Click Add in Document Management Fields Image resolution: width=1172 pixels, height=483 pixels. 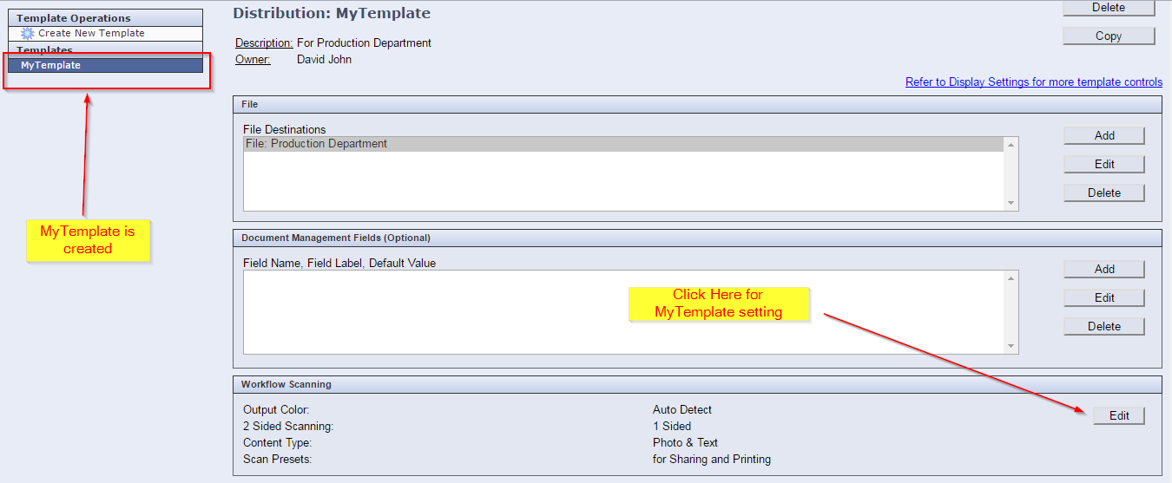(x=1104, y=269)
